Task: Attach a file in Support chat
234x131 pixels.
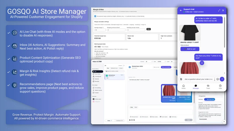Action: [181, 79]
